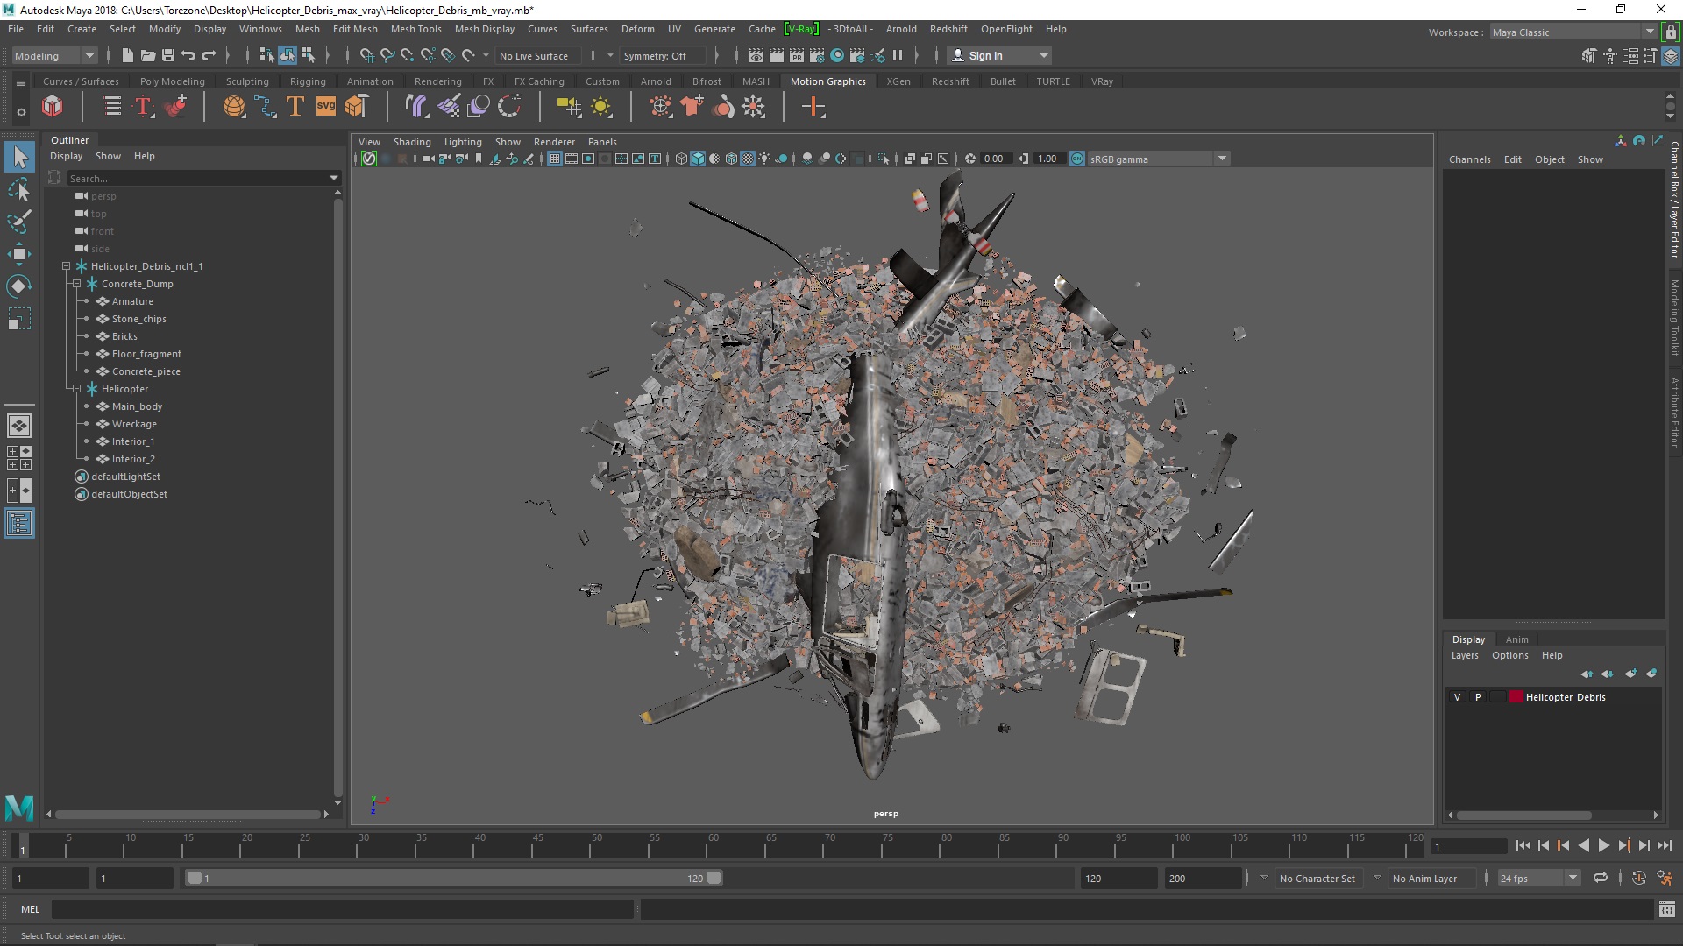This screenshot has height=946, width=1683.
Task: Select the arrow Select Tool in toolbox
Action: coord(19,158)
